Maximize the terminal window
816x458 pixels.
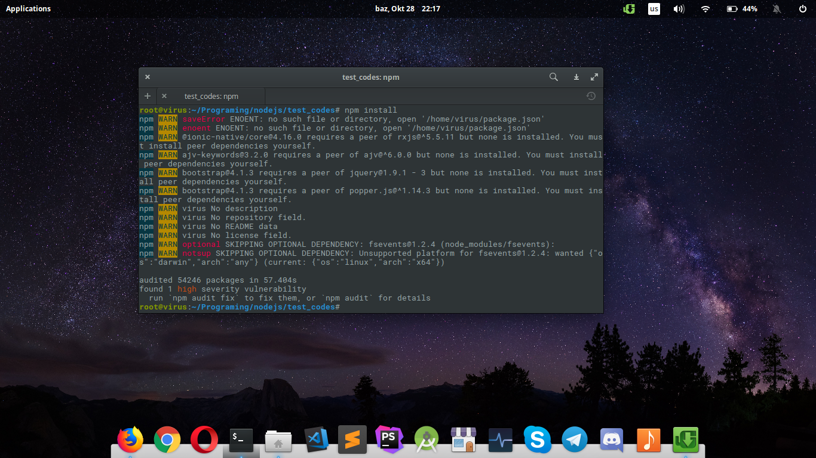(594, 77)
